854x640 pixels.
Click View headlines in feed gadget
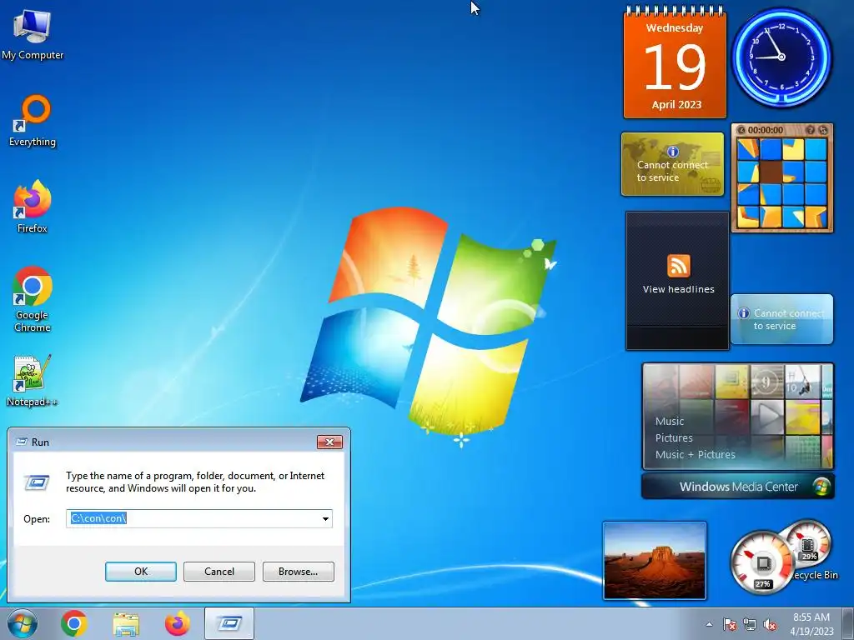pyautogui.click(x=678, y=289)
